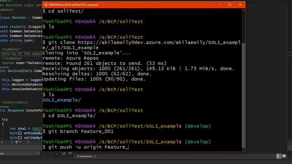Image resolution: width=292 pixels, height=164 pixels.
Task: Click the 'cd SOLI_example/' command text
Action: click(x=72, y=116)
